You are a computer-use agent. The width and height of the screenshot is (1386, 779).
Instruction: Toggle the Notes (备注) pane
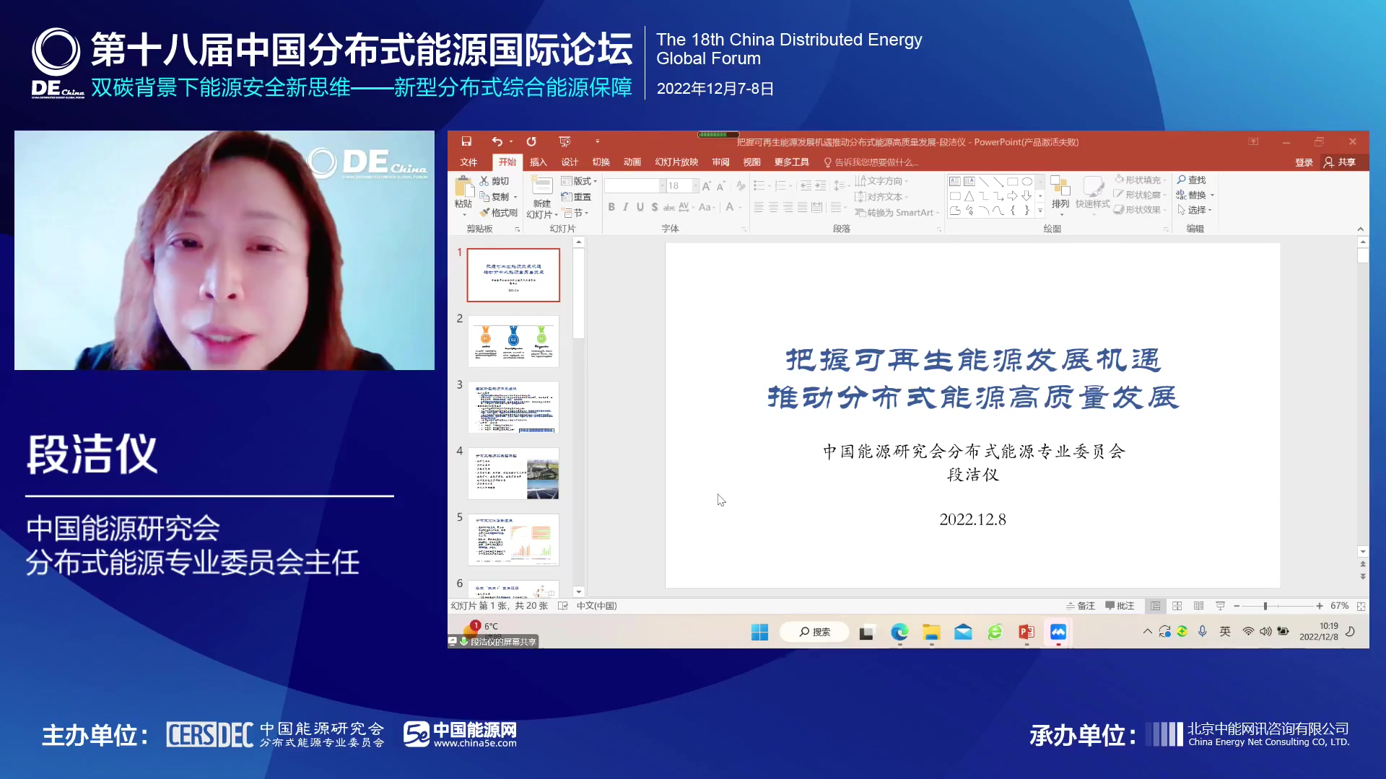(1081, 606)
